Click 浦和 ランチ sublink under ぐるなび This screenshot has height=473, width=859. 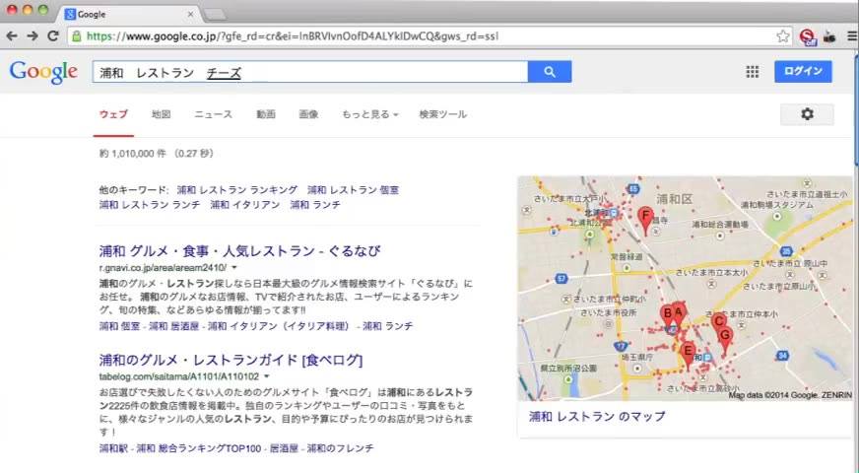tap(388, 326)
